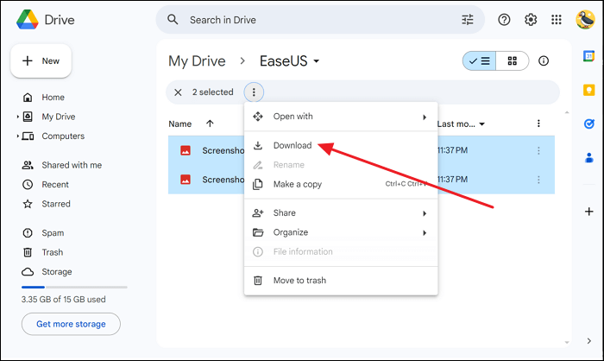Expand My Drive tree in sidebar
The height and width of the screenshot is (361, 604).
click(x=17, y=117)
